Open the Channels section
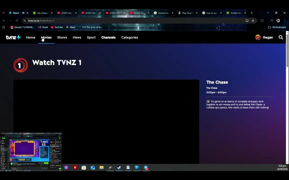This screenshot has width=289, height=180. tap(108, 37)
